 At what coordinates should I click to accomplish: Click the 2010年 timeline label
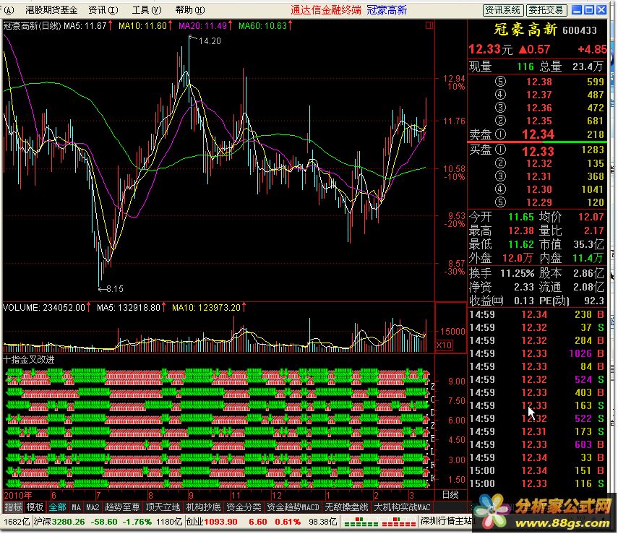pos(18,496)
